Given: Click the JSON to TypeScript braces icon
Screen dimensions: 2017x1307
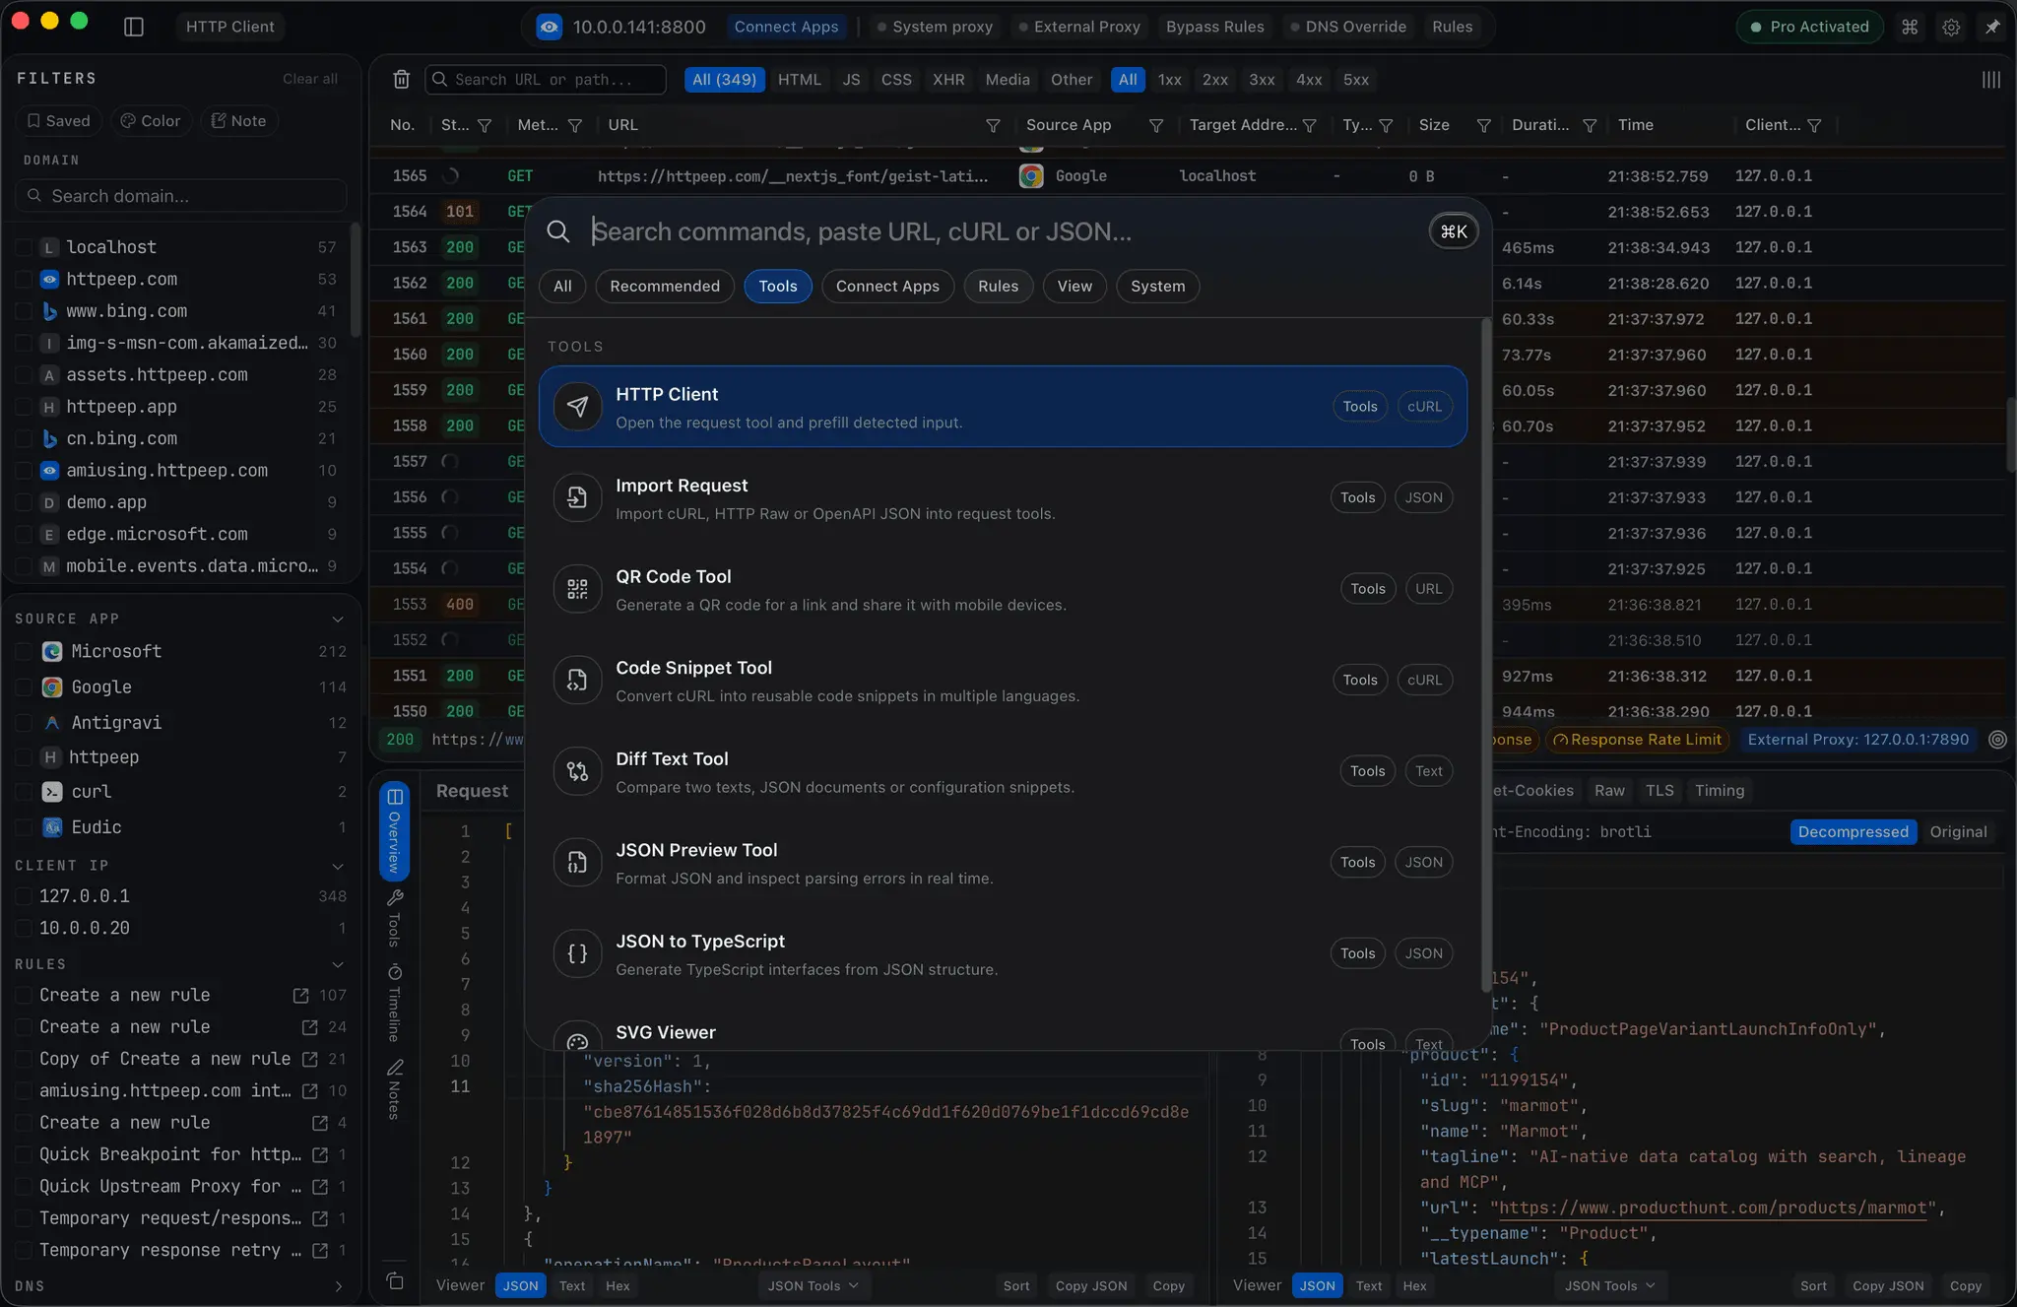Looking at the screenshot, I should [x=578, y=953].
